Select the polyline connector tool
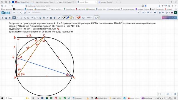The width and height of the screenshot is (178, 100). coord(25,18)
